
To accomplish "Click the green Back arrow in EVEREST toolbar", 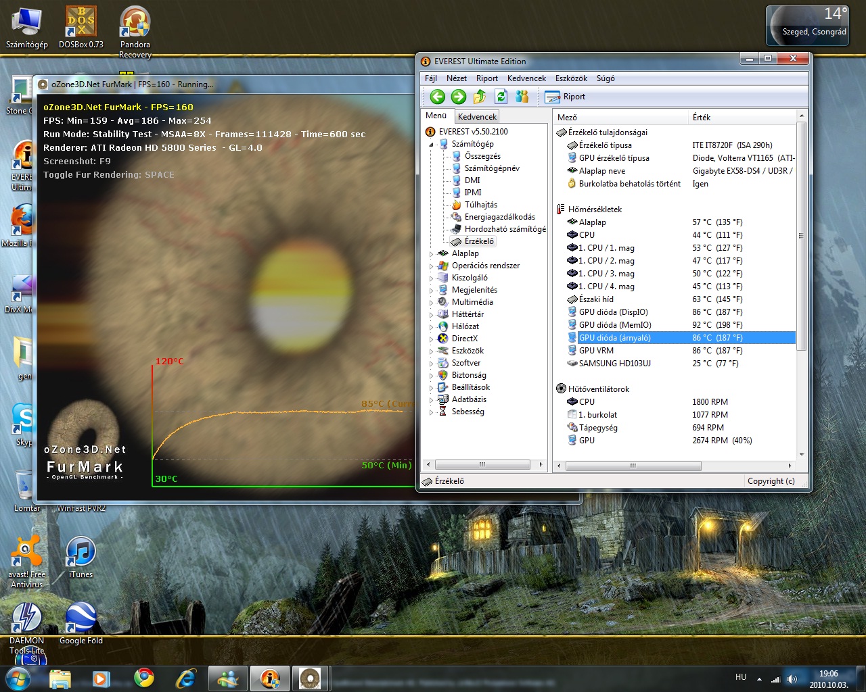I will tap(438, 97).
